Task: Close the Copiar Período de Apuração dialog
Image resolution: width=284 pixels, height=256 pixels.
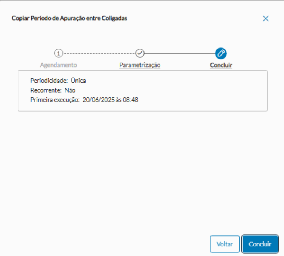Action: (266, 19)
